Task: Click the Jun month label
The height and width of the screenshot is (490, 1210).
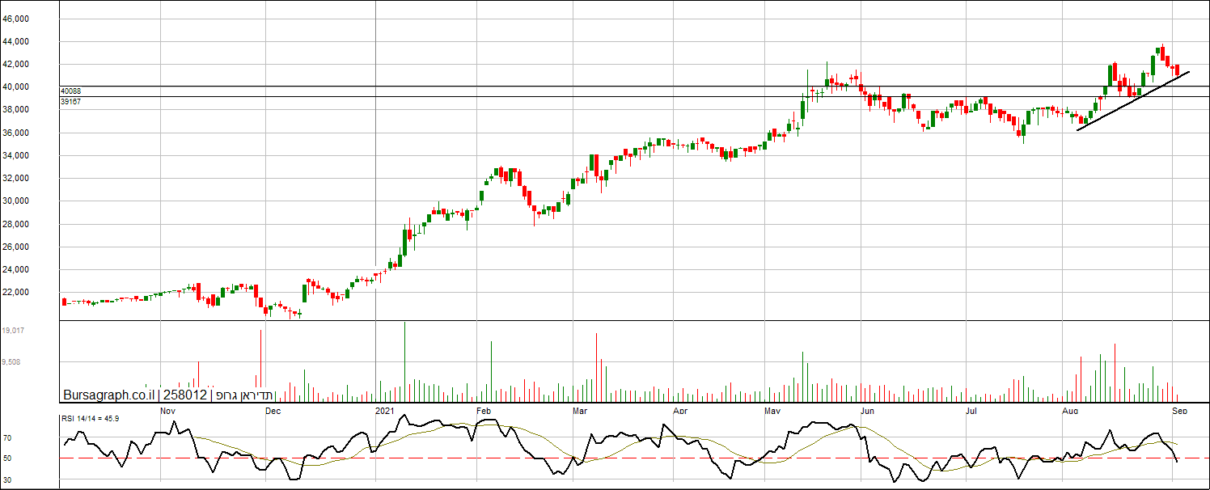Action: (868, 411)
